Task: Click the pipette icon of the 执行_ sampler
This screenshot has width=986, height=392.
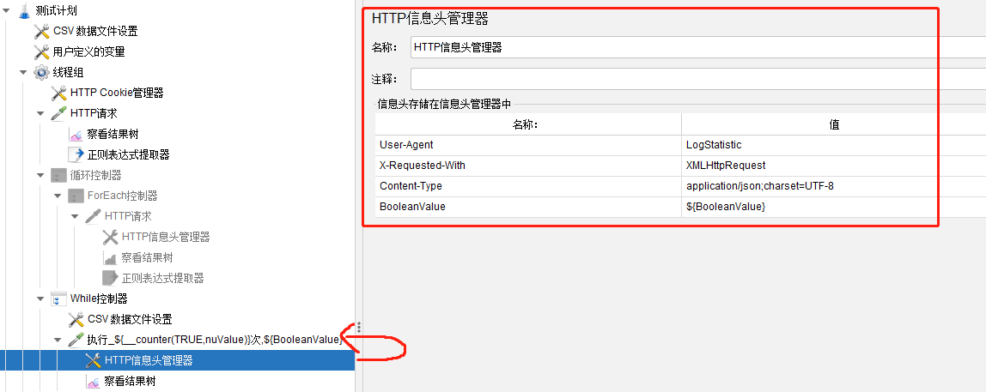Action: click(76, 340)
